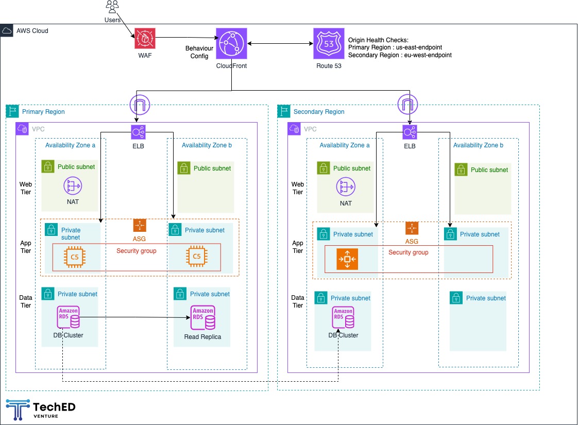Click the Primary Region internet gateway icon
Screen dimensions: 578x425
tap(140, 105)
